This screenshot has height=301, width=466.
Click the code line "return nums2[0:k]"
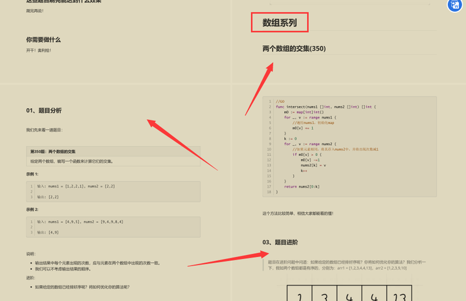(302, 186)
